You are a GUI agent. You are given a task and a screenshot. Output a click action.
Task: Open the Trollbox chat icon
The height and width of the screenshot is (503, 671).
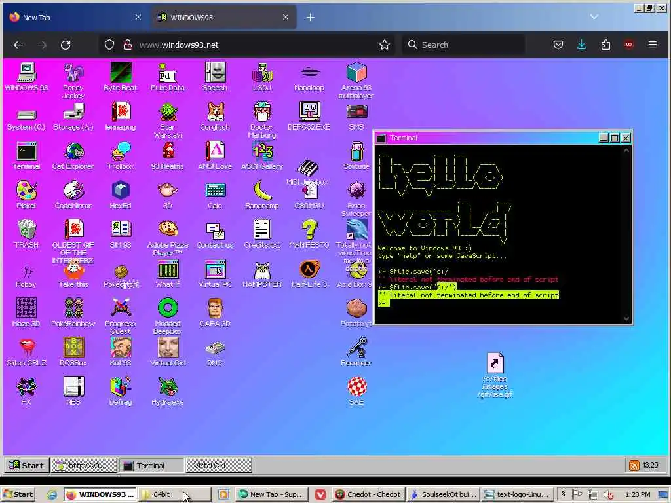pyautogui.click(x=121, y=156)
